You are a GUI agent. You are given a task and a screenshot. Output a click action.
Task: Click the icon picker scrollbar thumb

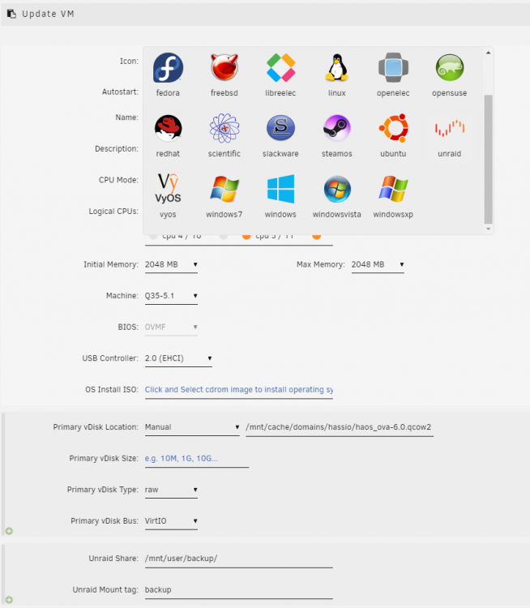[488, 160]
